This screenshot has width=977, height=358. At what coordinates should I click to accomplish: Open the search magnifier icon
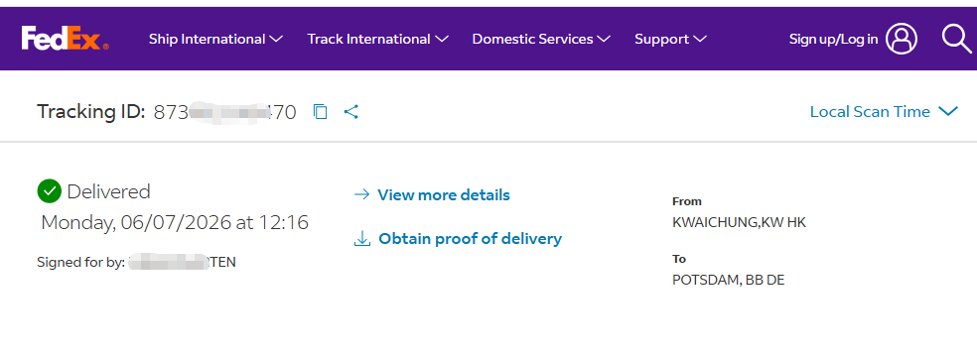point(956,39)
